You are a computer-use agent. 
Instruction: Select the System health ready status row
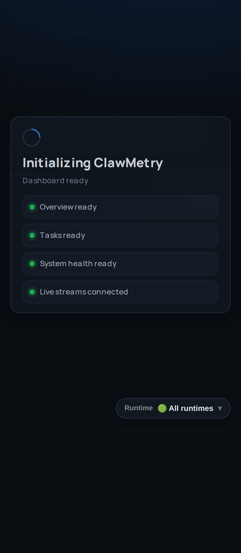coord(121,264)
